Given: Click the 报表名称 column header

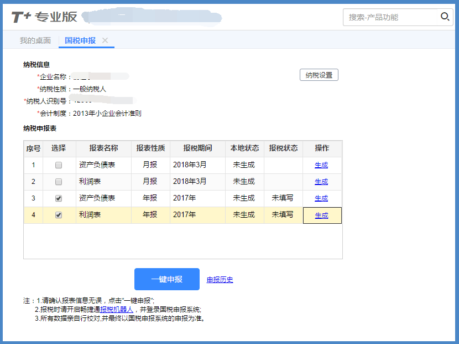Looking at the screenshot, I should pos(103,148).
